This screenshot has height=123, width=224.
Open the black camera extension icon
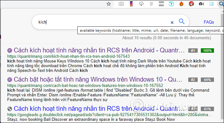point(201,4)
